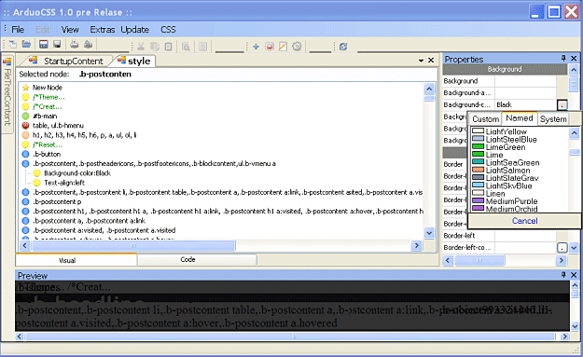583x357 pixels.
Task: Click the greyed select-all icon after Find
Action: point(202,47)
